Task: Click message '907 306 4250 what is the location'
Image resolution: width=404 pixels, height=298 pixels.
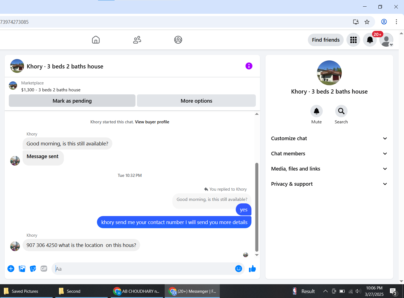Action: pos(81,245)
